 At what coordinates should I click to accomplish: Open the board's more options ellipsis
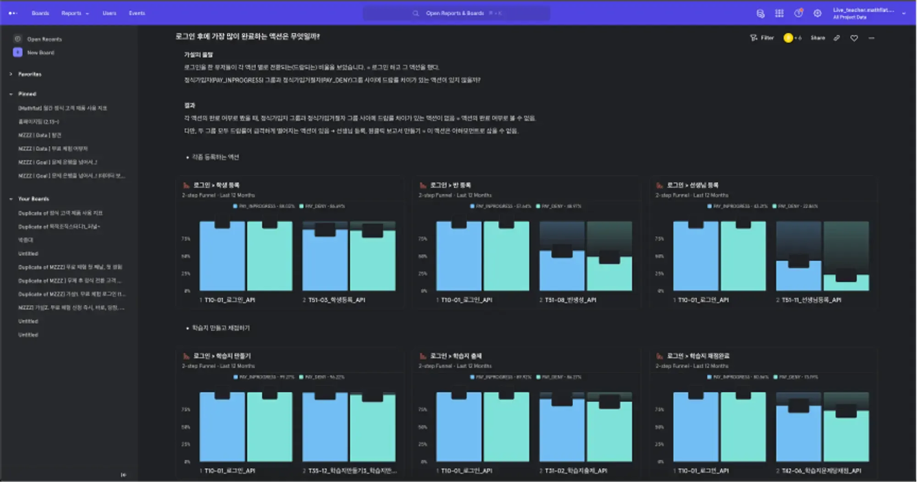click(871, 38)
